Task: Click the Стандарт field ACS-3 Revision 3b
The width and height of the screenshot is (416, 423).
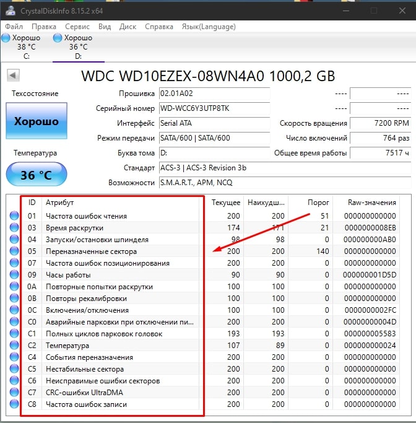Action: (x=285, y=167)
